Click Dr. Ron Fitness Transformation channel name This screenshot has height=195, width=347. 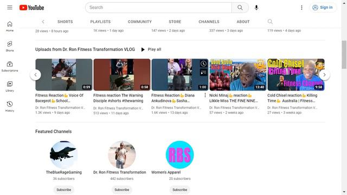coord(119,172)
